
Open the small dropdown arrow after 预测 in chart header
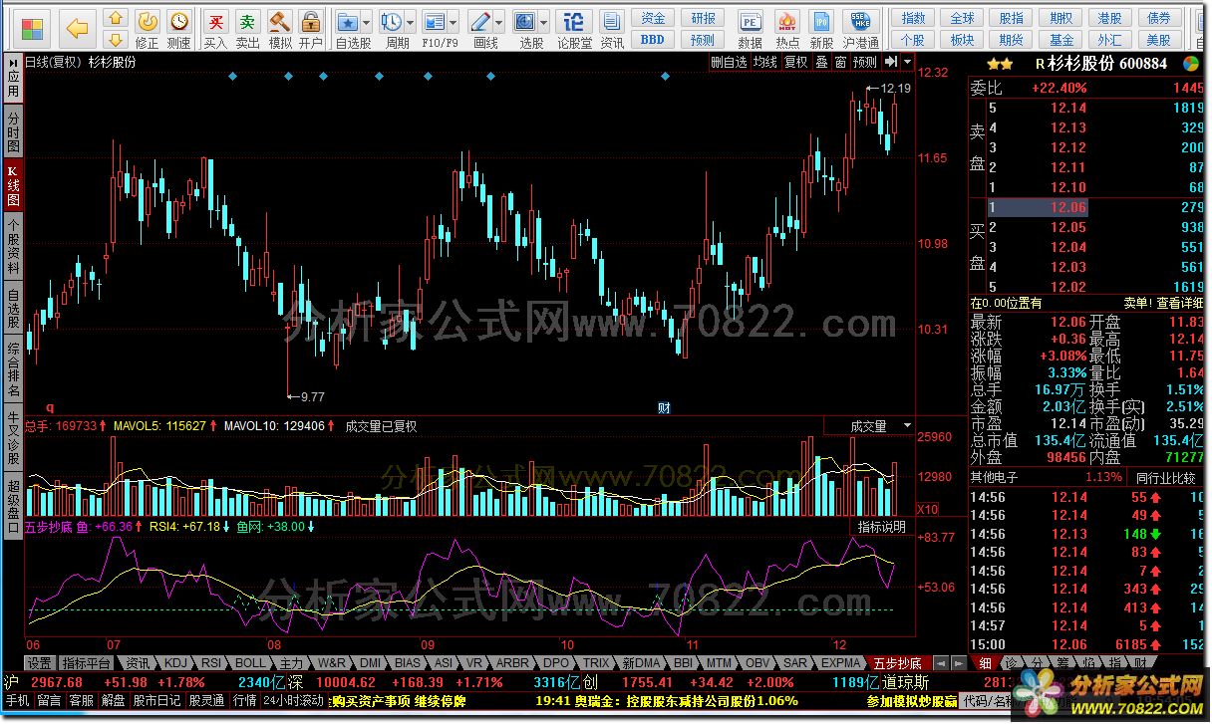908,62
